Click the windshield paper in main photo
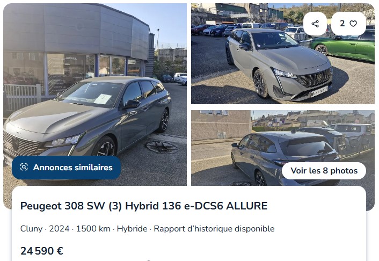 (x=103, y=99)
